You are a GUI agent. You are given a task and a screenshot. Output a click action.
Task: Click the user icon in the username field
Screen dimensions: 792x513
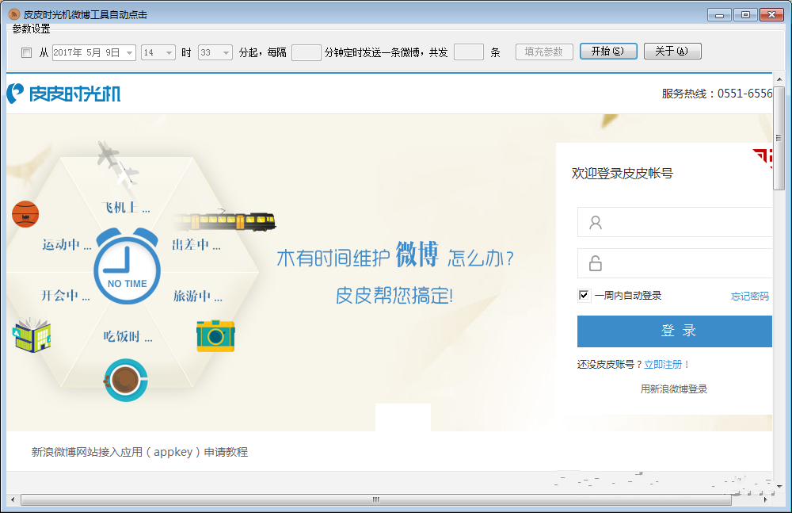point(596,223)
